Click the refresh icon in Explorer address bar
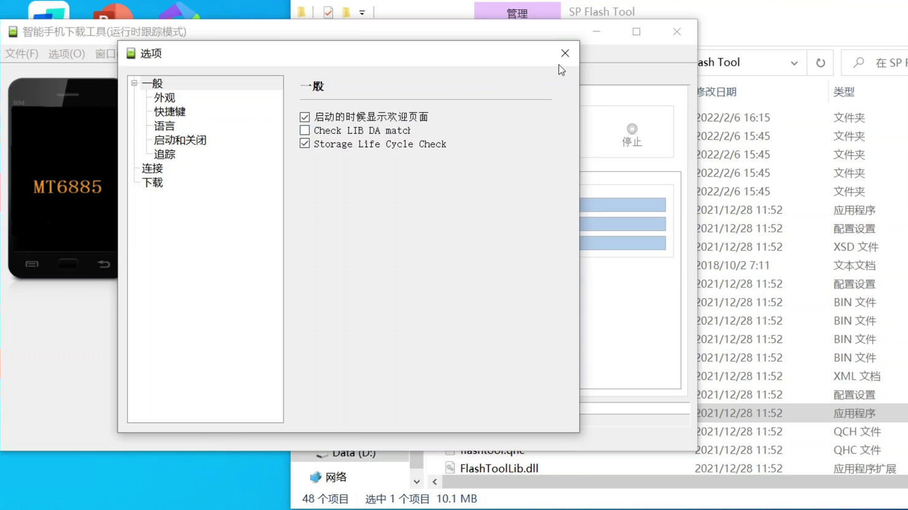This screenshot has width=908, height=510. point(820,62)
